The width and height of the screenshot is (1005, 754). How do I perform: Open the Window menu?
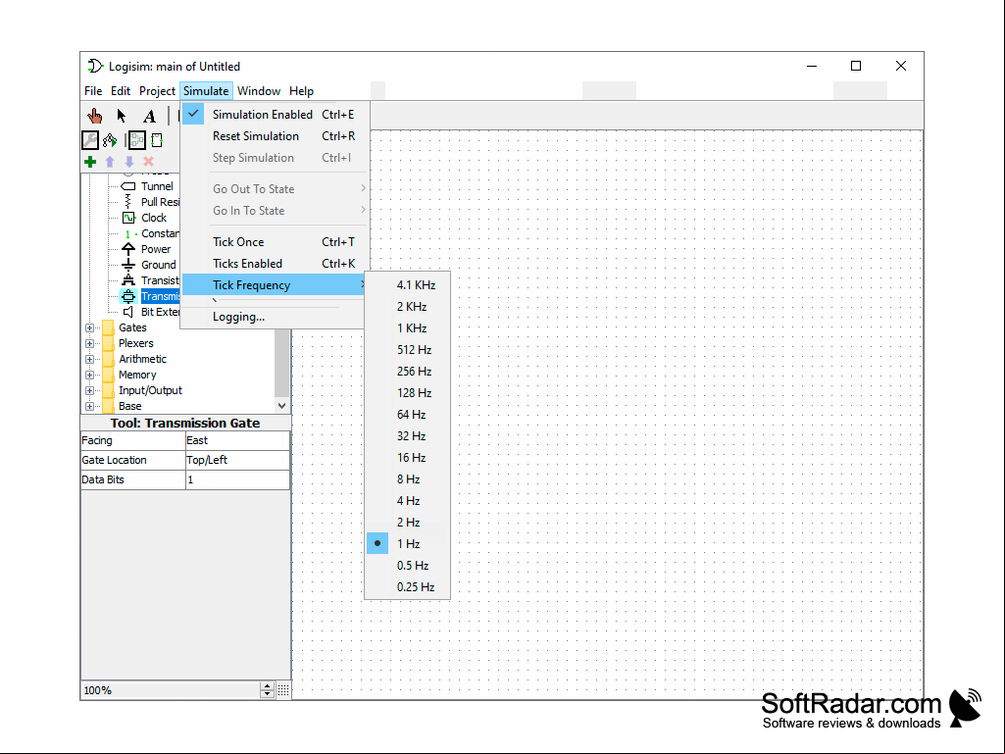(x=258, y=91)
